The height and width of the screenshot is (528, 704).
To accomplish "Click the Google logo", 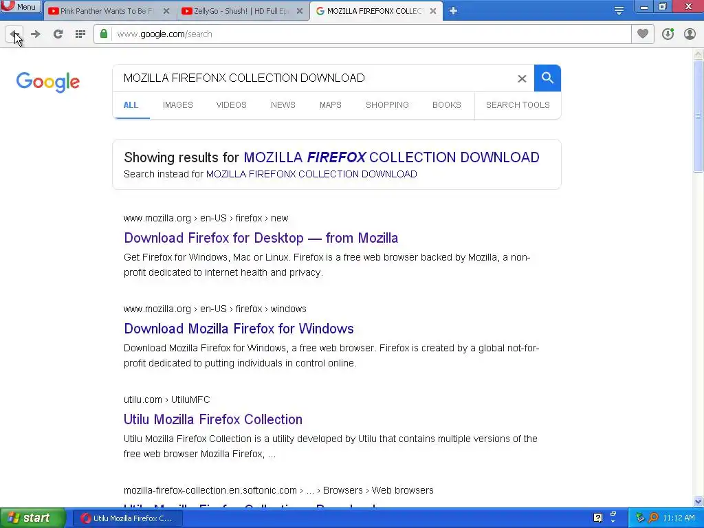I will pos(47,82).
